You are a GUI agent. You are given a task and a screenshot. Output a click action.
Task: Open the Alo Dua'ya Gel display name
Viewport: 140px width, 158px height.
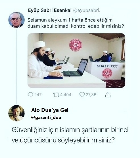coord(50,110)
